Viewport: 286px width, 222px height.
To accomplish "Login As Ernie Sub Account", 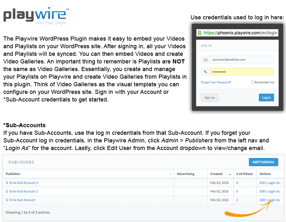I will pyautogui.click(x=274, y=200).
